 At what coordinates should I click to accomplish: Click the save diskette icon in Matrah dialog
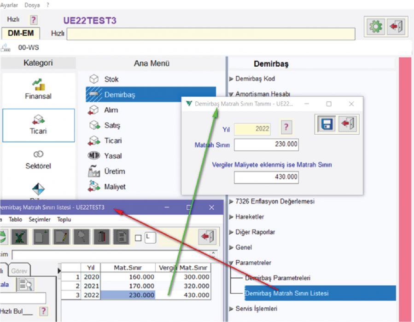coord(327,124)
